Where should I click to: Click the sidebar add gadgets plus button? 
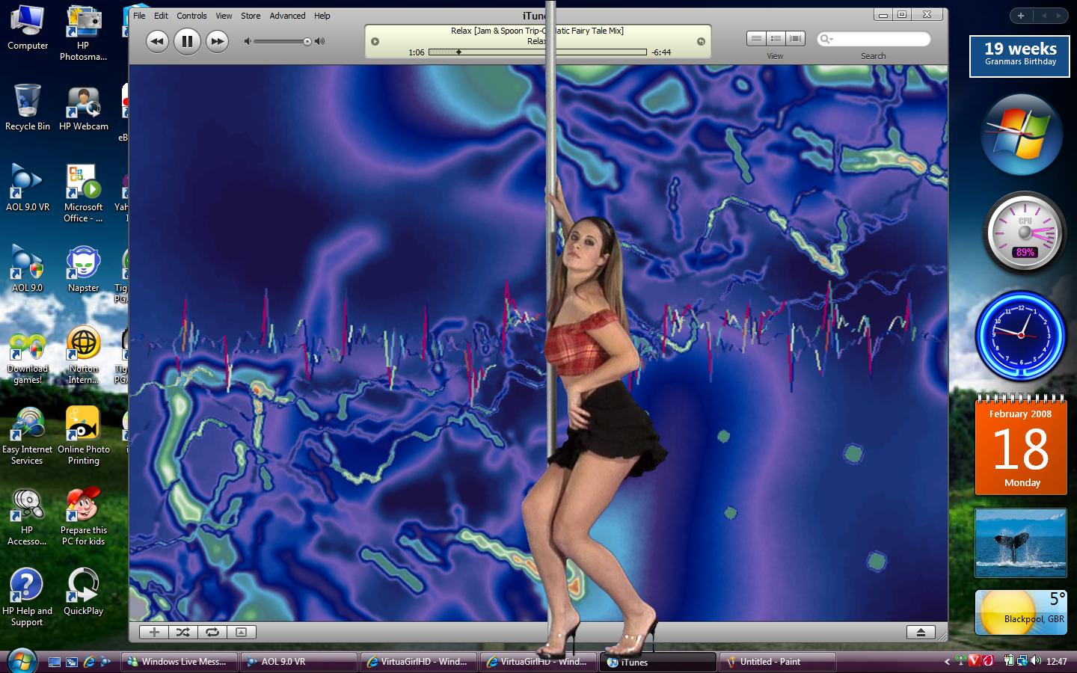tap(1020, 15)
